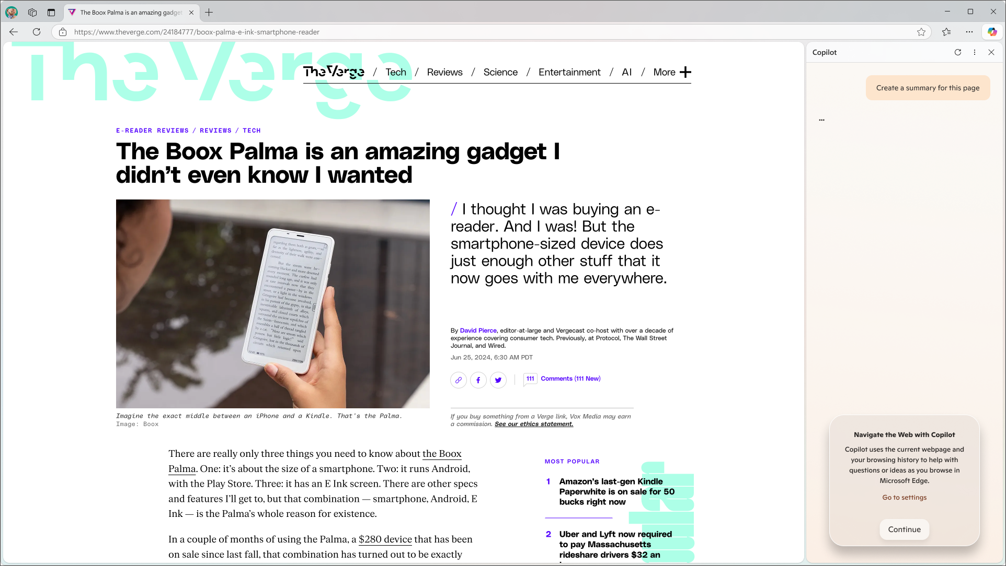The height and width of the screenshot is (566, 1006).
Task: Open the Copilot more options menu
Action: [x=974, y=52]
